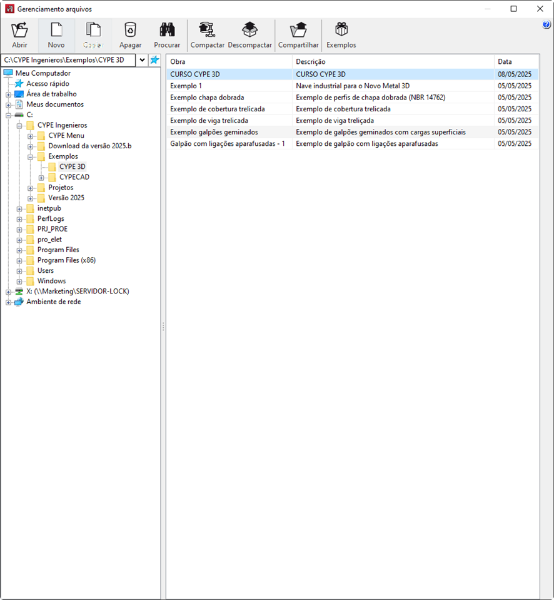Click the description about cargas superficiais

tap(381, 132)
